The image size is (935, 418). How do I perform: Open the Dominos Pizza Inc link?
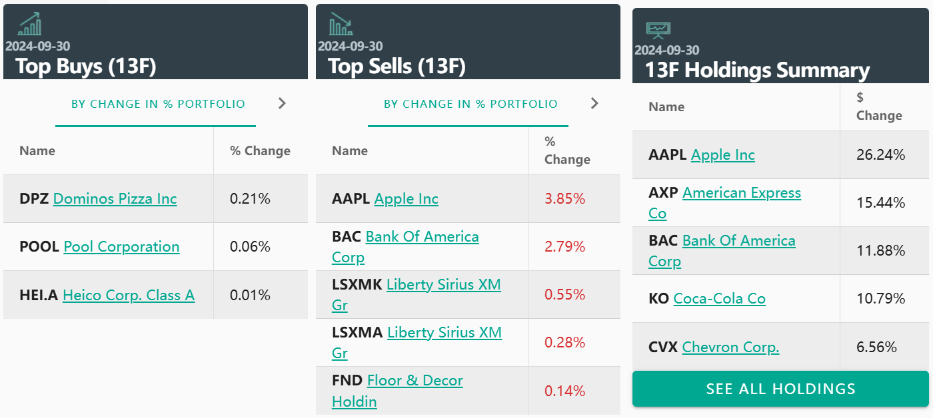coord(115,199)
